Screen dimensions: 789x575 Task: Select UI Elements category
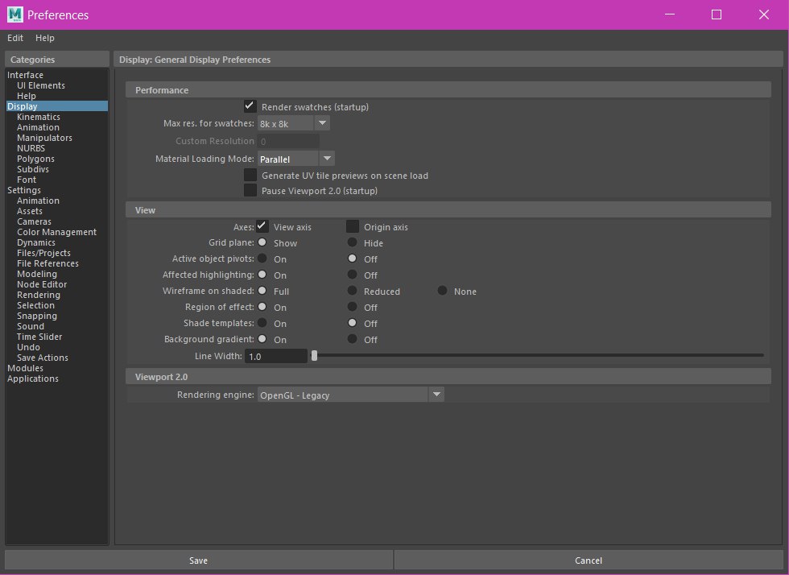41,85
